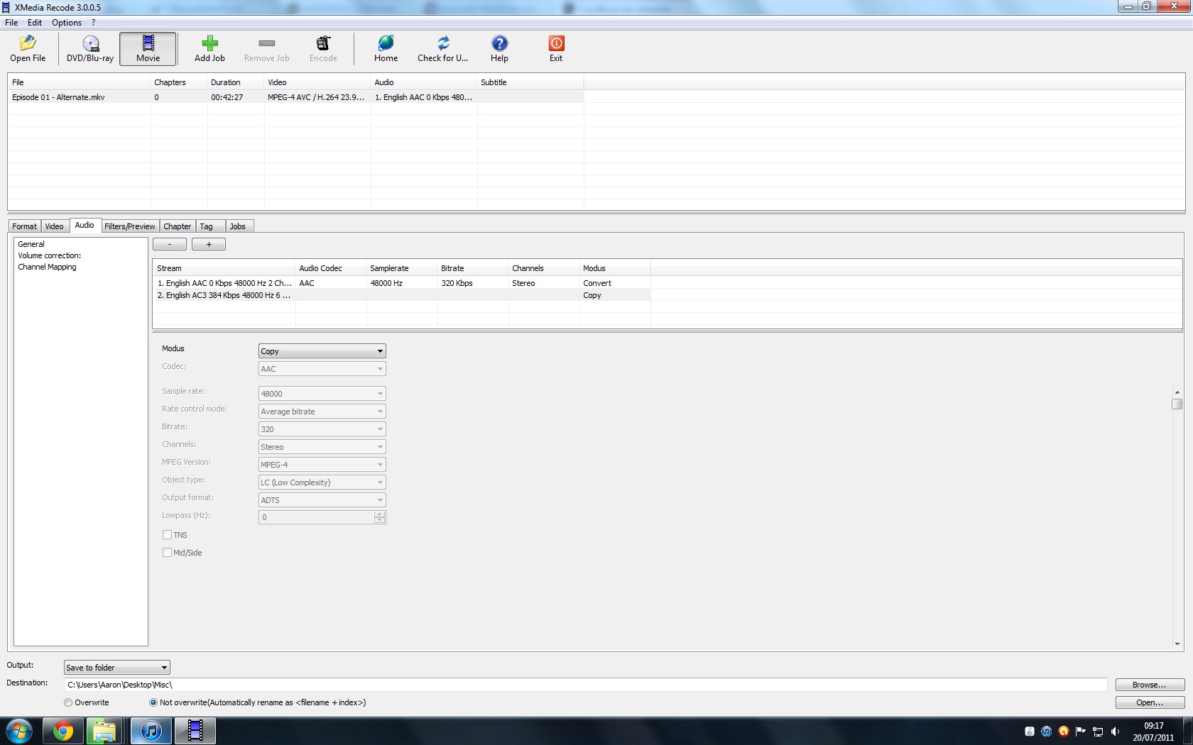Open the Channels dropdown showing Stereo

322,447
